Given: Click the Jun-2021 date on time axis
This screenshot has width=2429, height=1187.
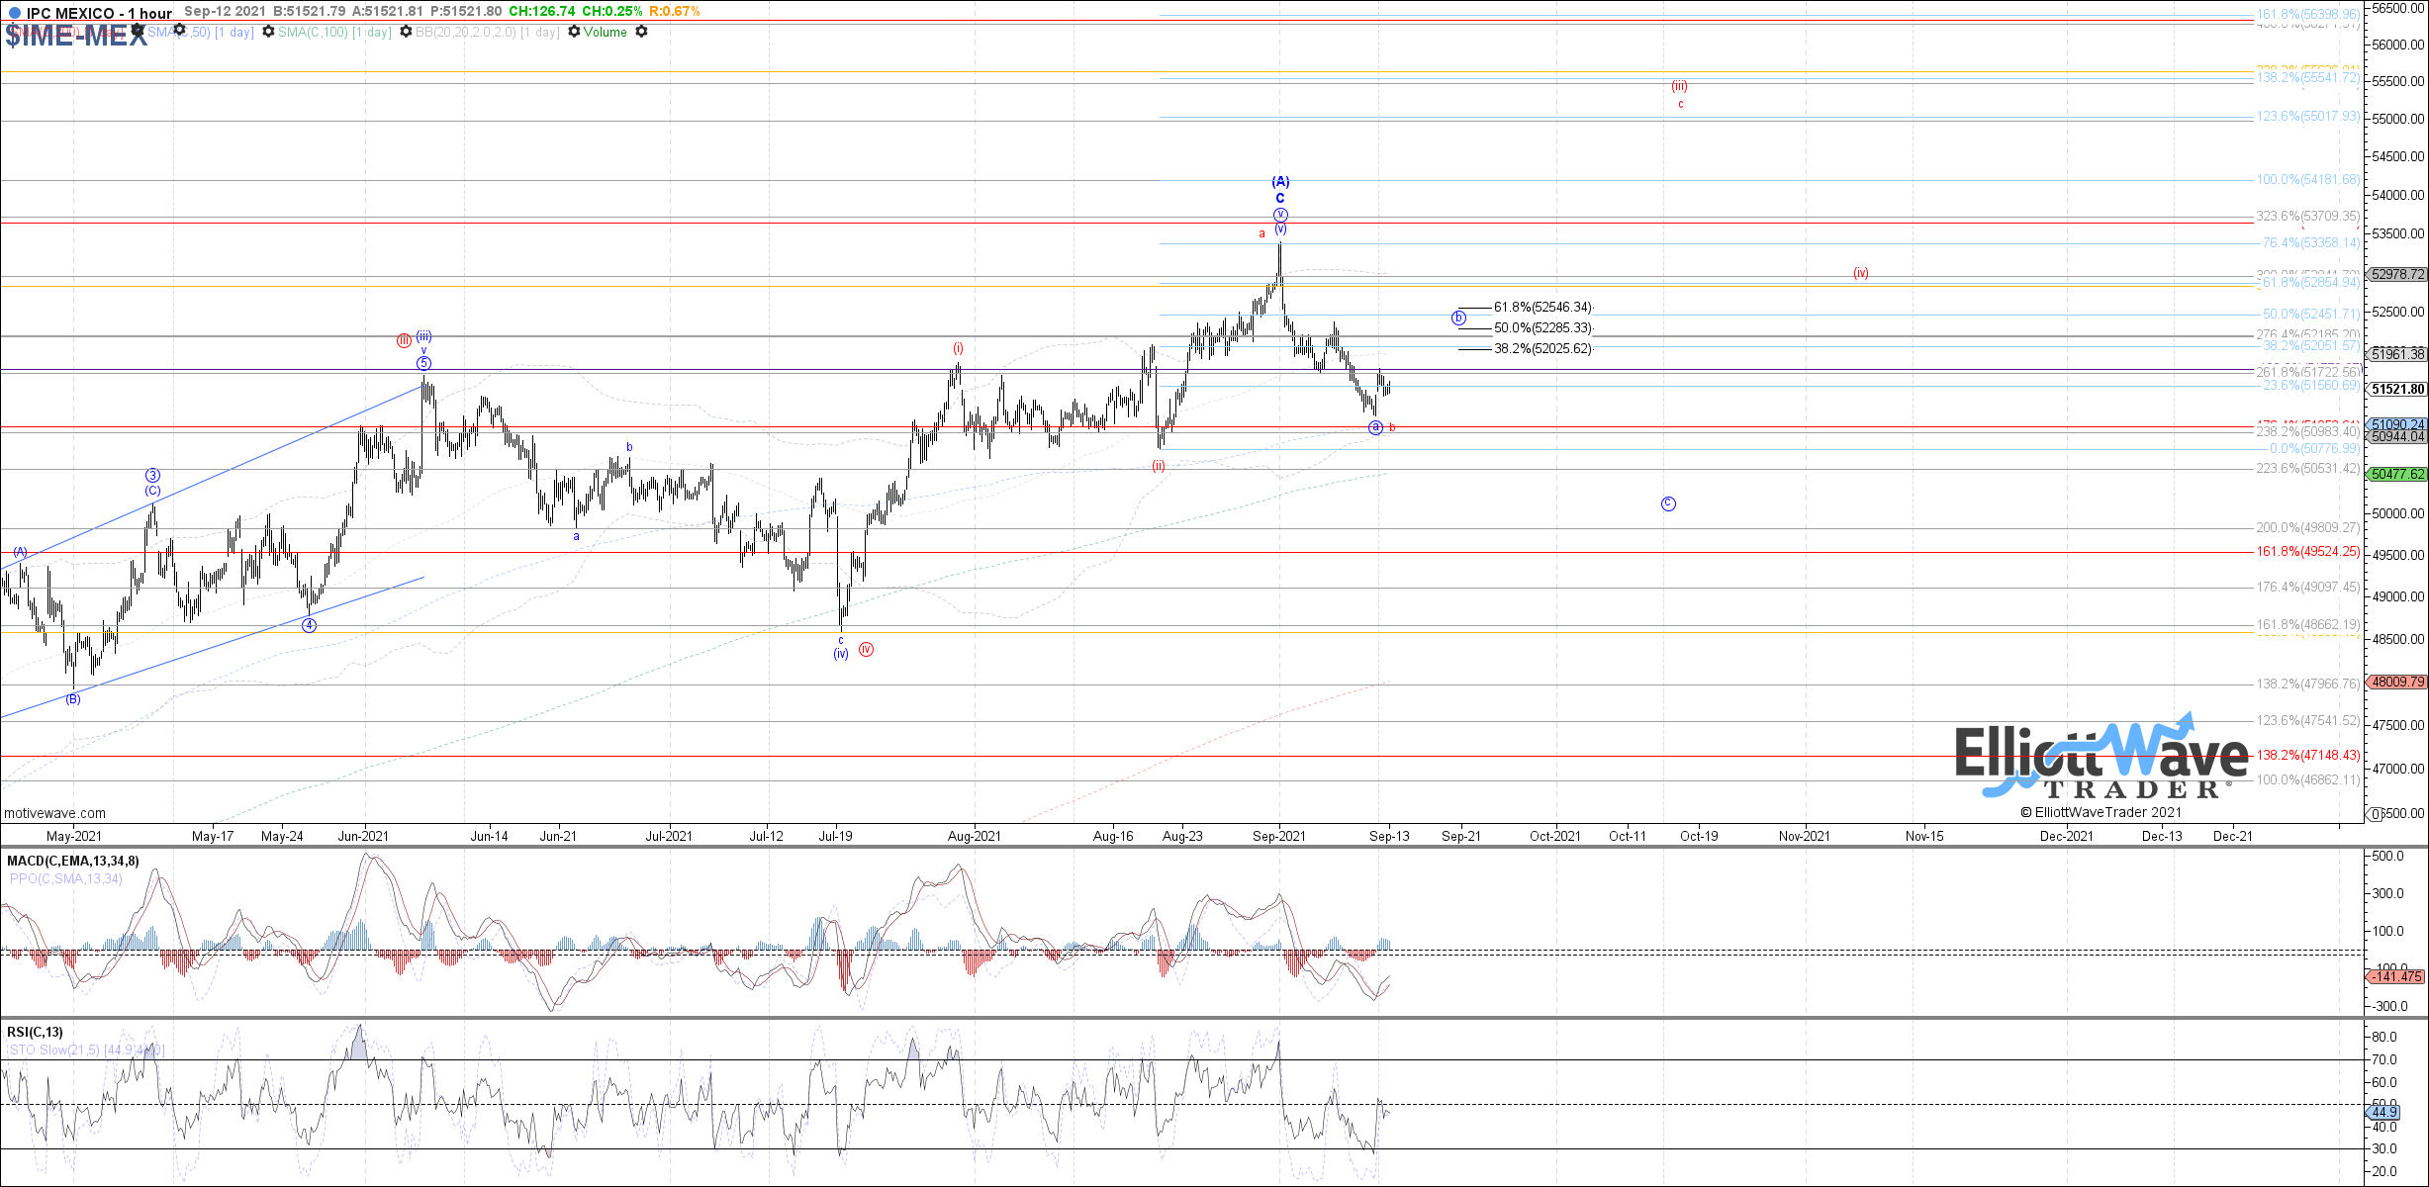Looking at the screenshot, I should tap(363, 836).
